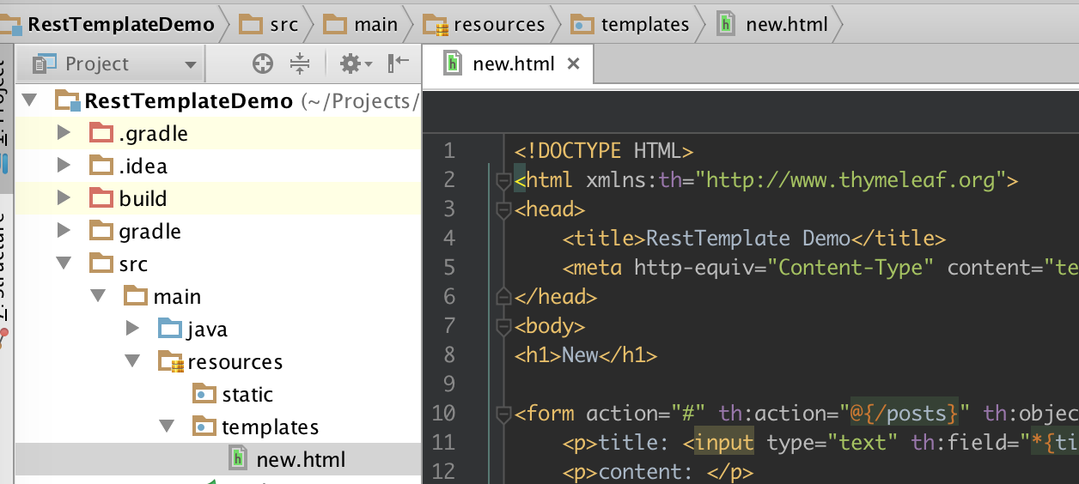Click the java source folder icon

click(x=170, y=329)
